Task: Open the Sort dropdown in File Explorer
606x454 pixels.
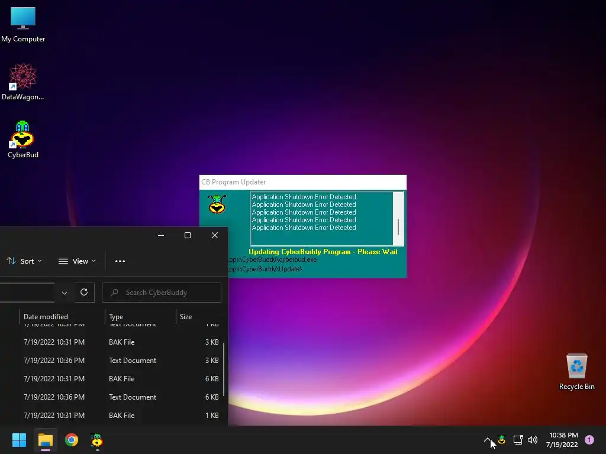Action: pos(24,261)
